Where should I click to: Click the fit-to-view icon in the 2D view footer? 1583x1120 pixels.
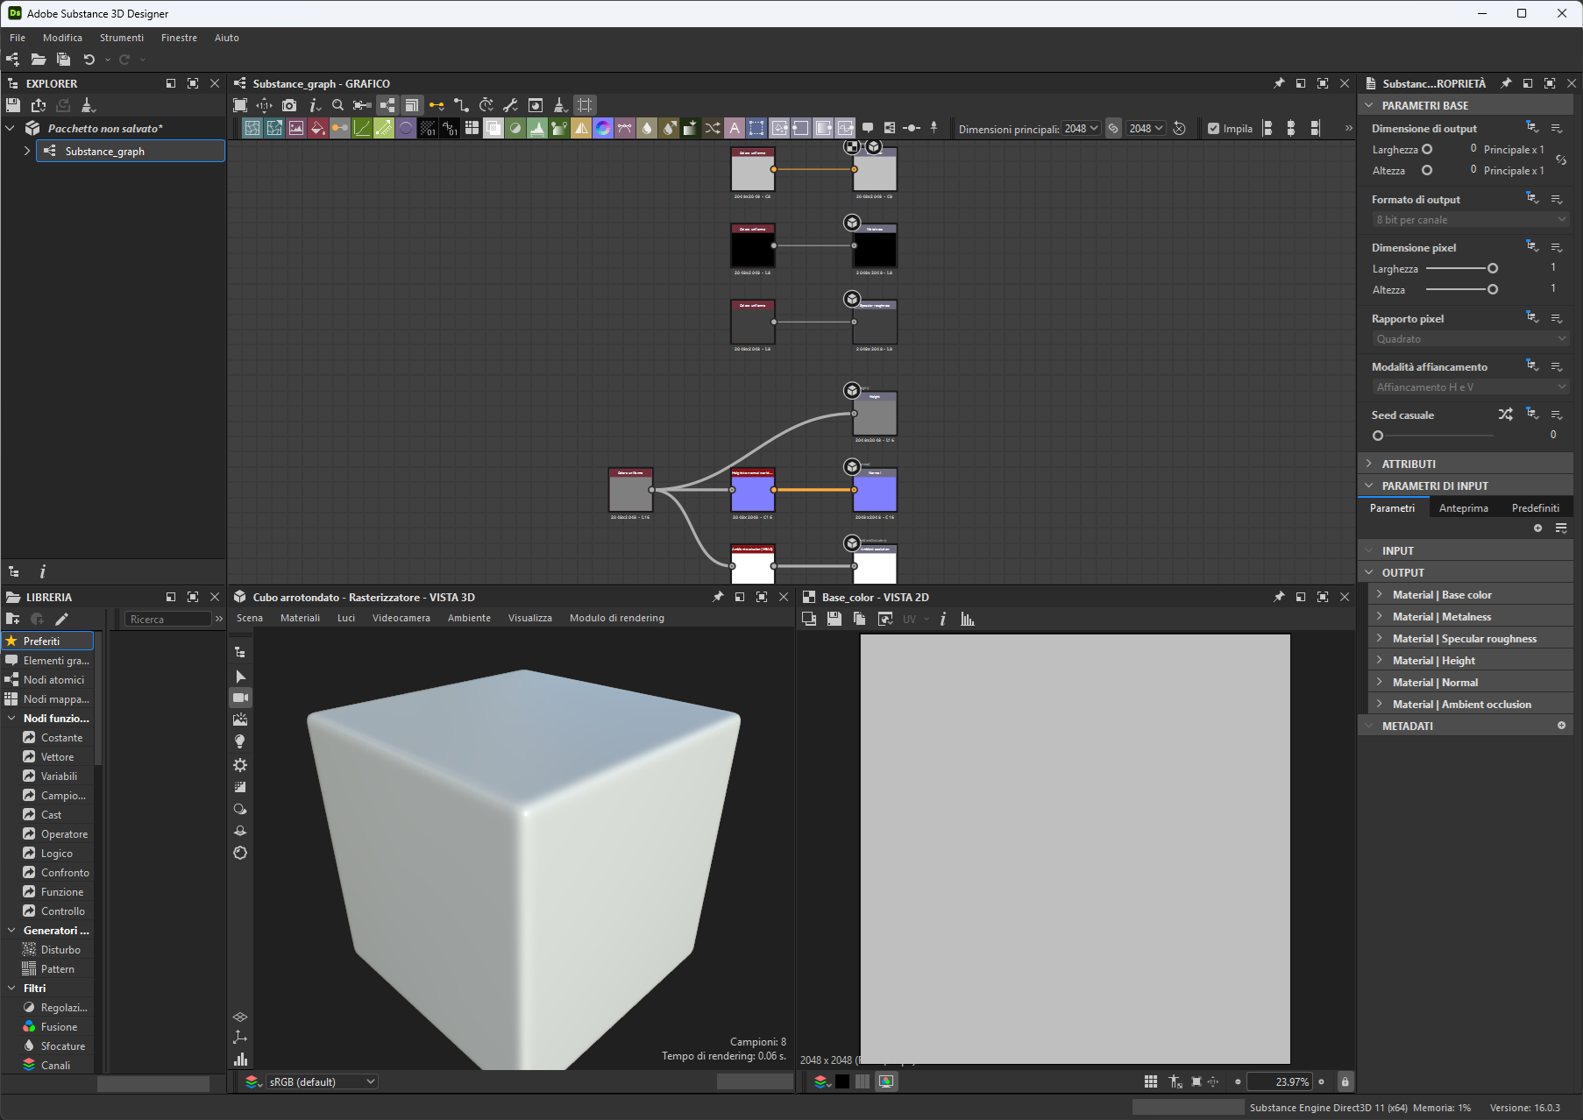point(1196,1081)
